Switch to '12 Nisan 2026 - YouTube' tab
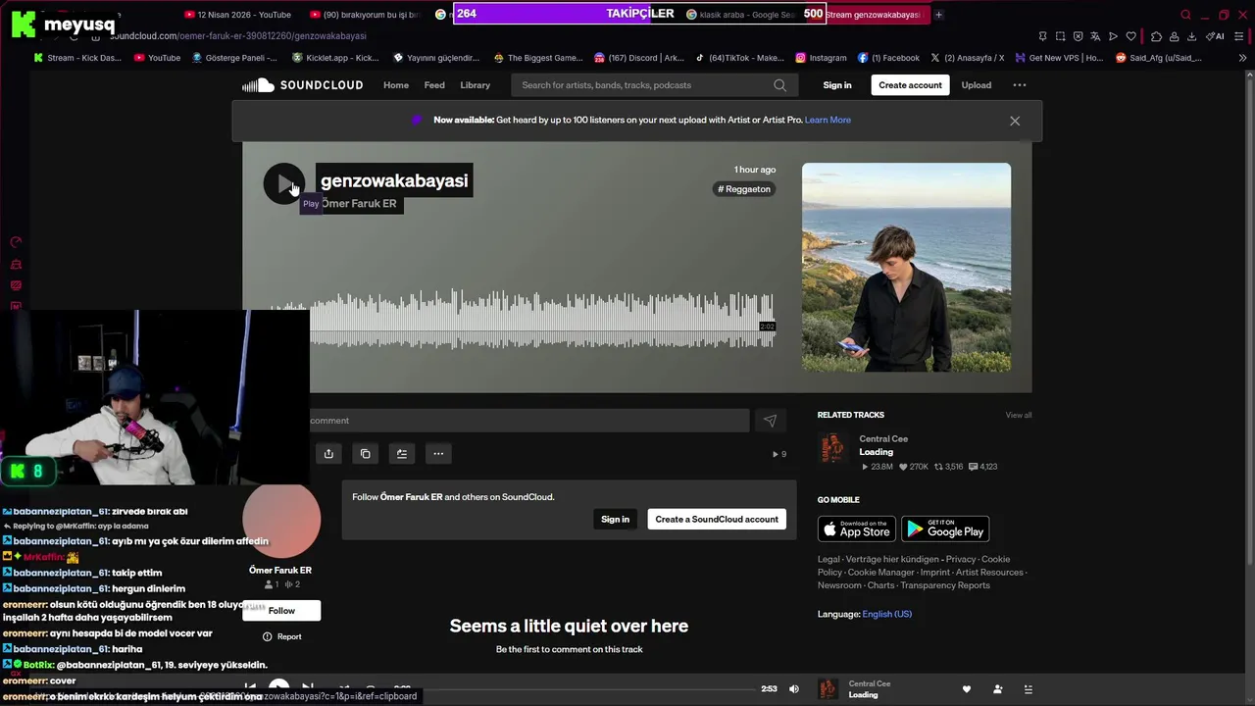 click(238, 15)
